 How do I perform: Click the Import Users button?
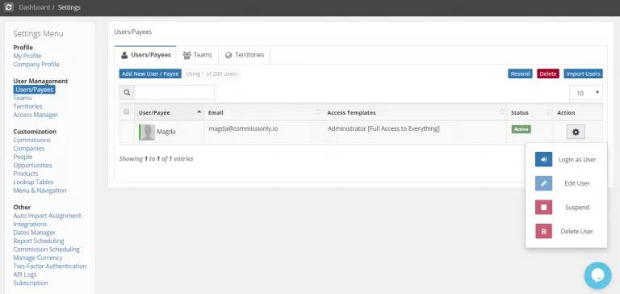coord(583,73)
